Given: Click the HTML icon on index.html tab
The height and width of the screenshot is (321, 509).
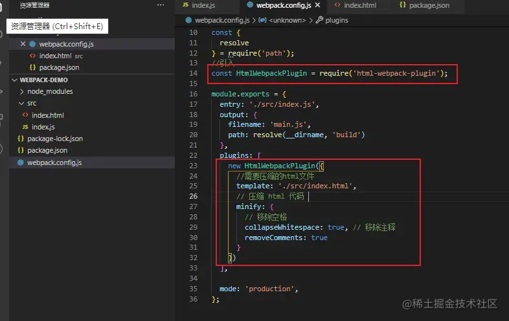Looking at the screenshot, I should click(x=337, y=5).
